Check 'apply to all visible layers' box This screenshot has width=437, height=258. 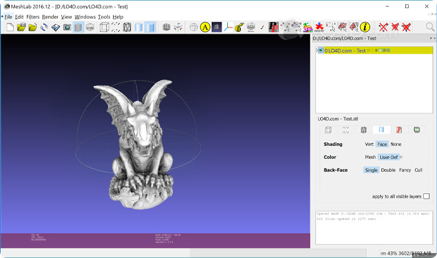coord(426,196)
